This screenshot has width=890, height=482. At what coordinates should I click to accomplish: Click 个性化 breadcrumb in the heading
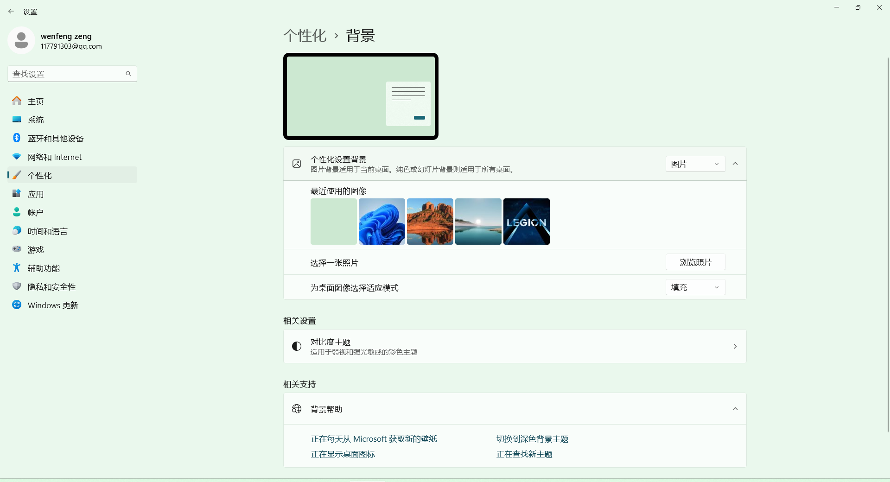coord(305,36)
